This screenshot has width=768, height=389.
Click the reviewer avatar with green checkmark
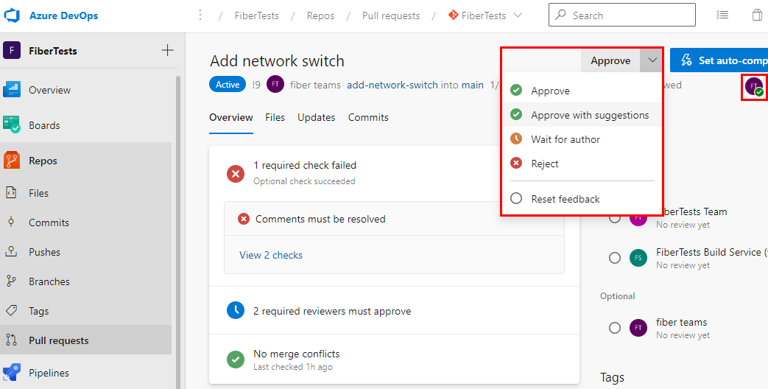pos(754,86)
